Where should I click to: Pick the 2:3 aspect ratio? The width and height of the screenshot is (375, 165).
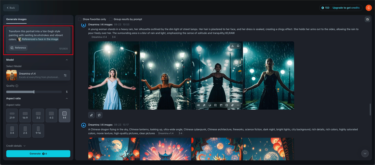[25, 130]
